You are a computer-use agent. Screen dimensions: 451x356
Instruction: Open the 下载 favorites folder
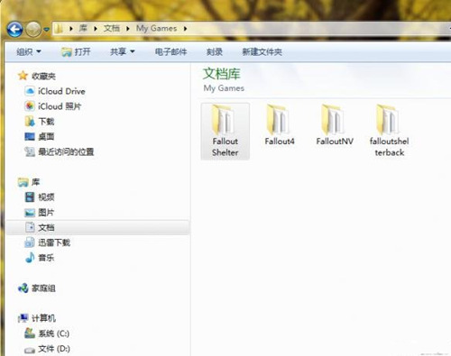coord(40,122)
